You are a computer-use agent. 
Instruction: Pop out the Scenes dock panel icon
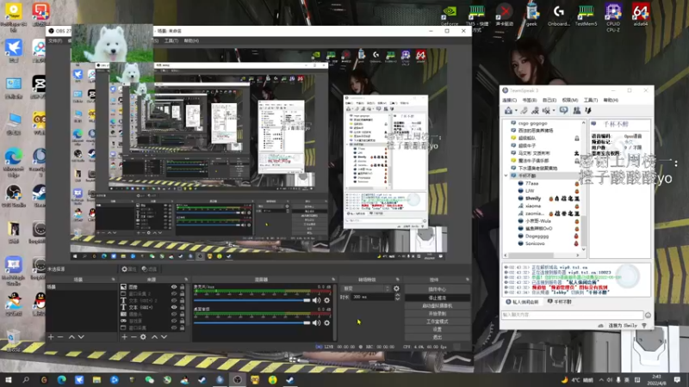114,279
